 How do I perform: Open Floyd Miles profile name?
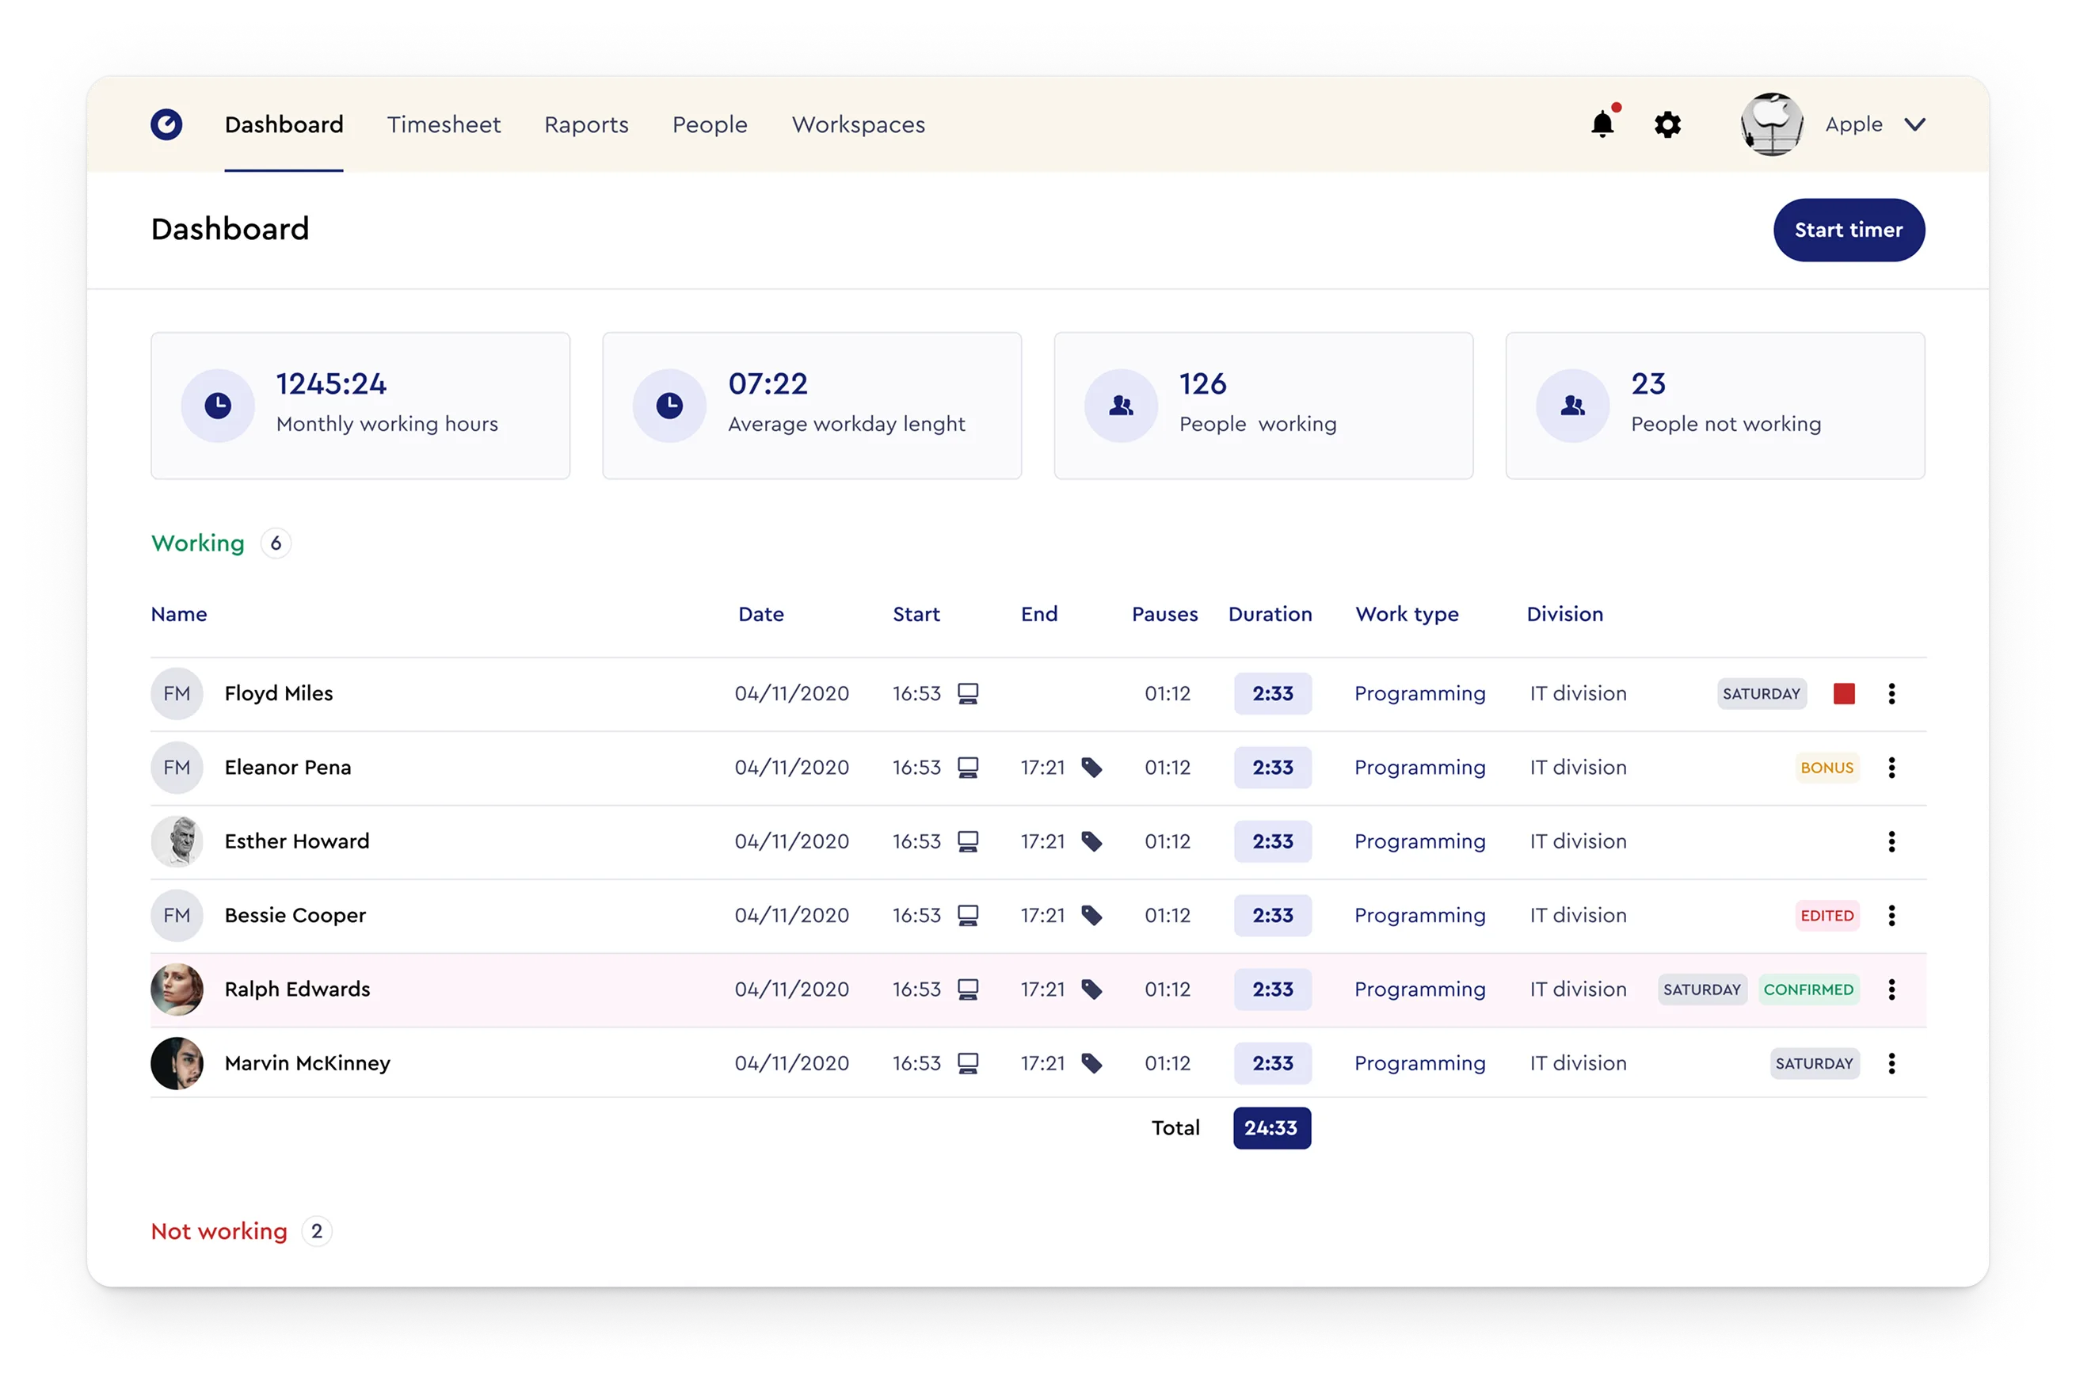(x=279, y=693)
